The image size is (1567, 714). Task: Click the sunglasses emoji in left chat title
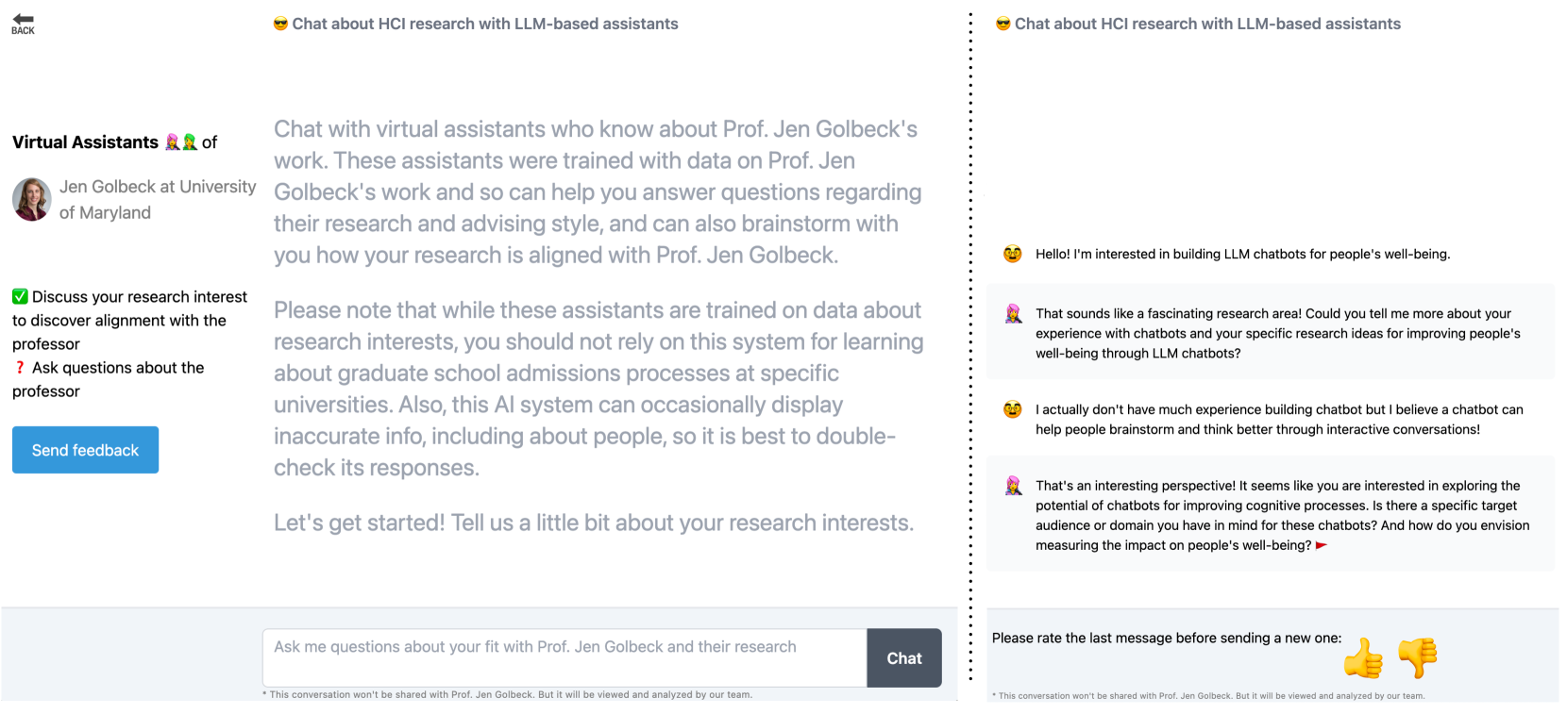(280, 24)
